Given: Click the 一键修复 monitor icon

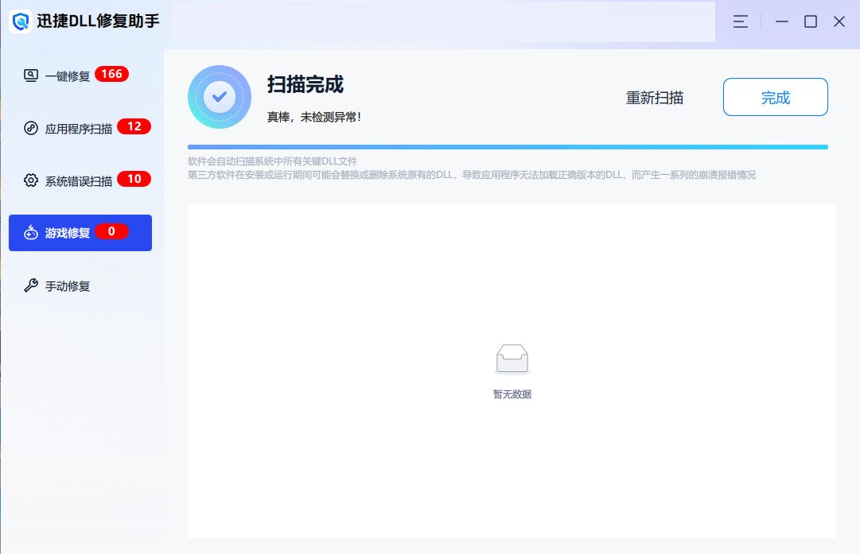Looking at the screenshot, I should pyautogui.click(x=31, y=76).
